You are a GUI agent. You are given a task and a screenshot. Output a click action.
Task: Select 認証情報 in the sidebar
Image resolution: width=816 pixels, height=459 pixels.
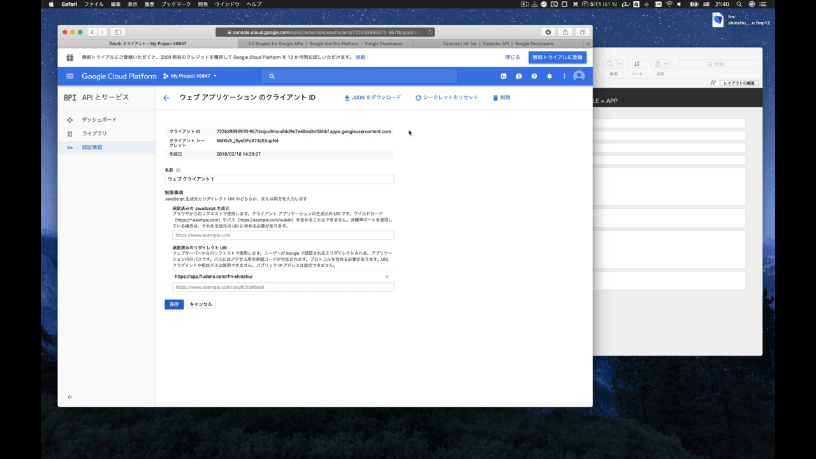point(106,148)
